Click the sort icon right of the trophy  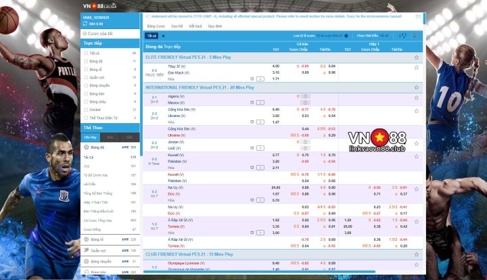tap(415, 36)
